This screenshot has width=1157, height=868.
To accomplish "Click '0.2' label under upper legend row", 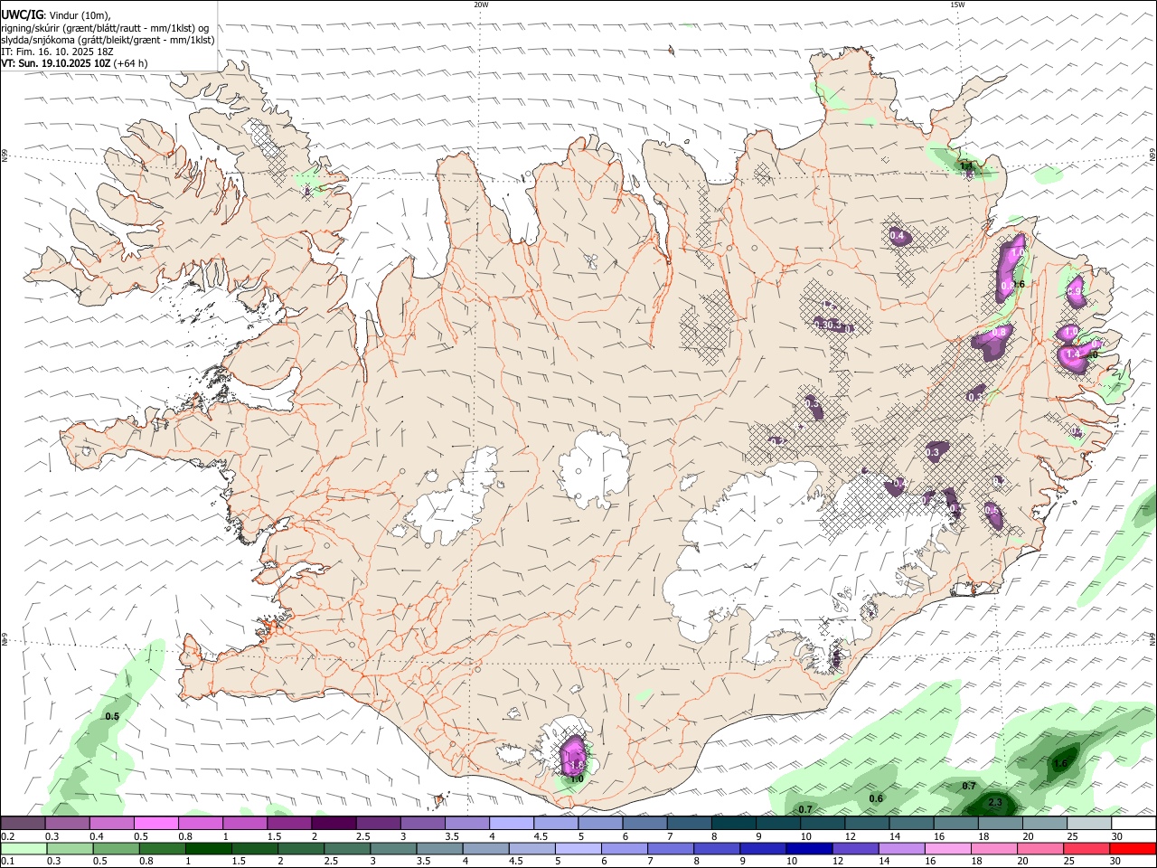I will 7,836.
